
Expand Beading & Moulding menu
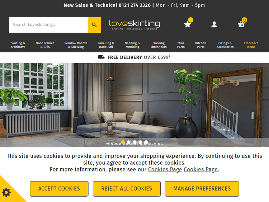click(132, 45)
